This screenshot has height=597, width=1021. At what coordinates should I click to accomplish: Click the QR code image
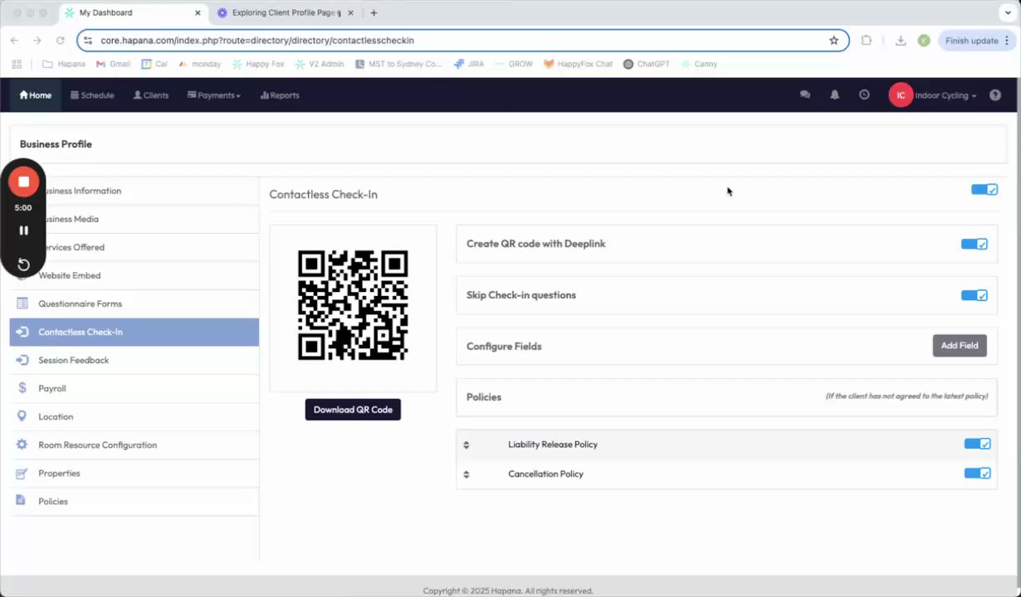point(353,305)
